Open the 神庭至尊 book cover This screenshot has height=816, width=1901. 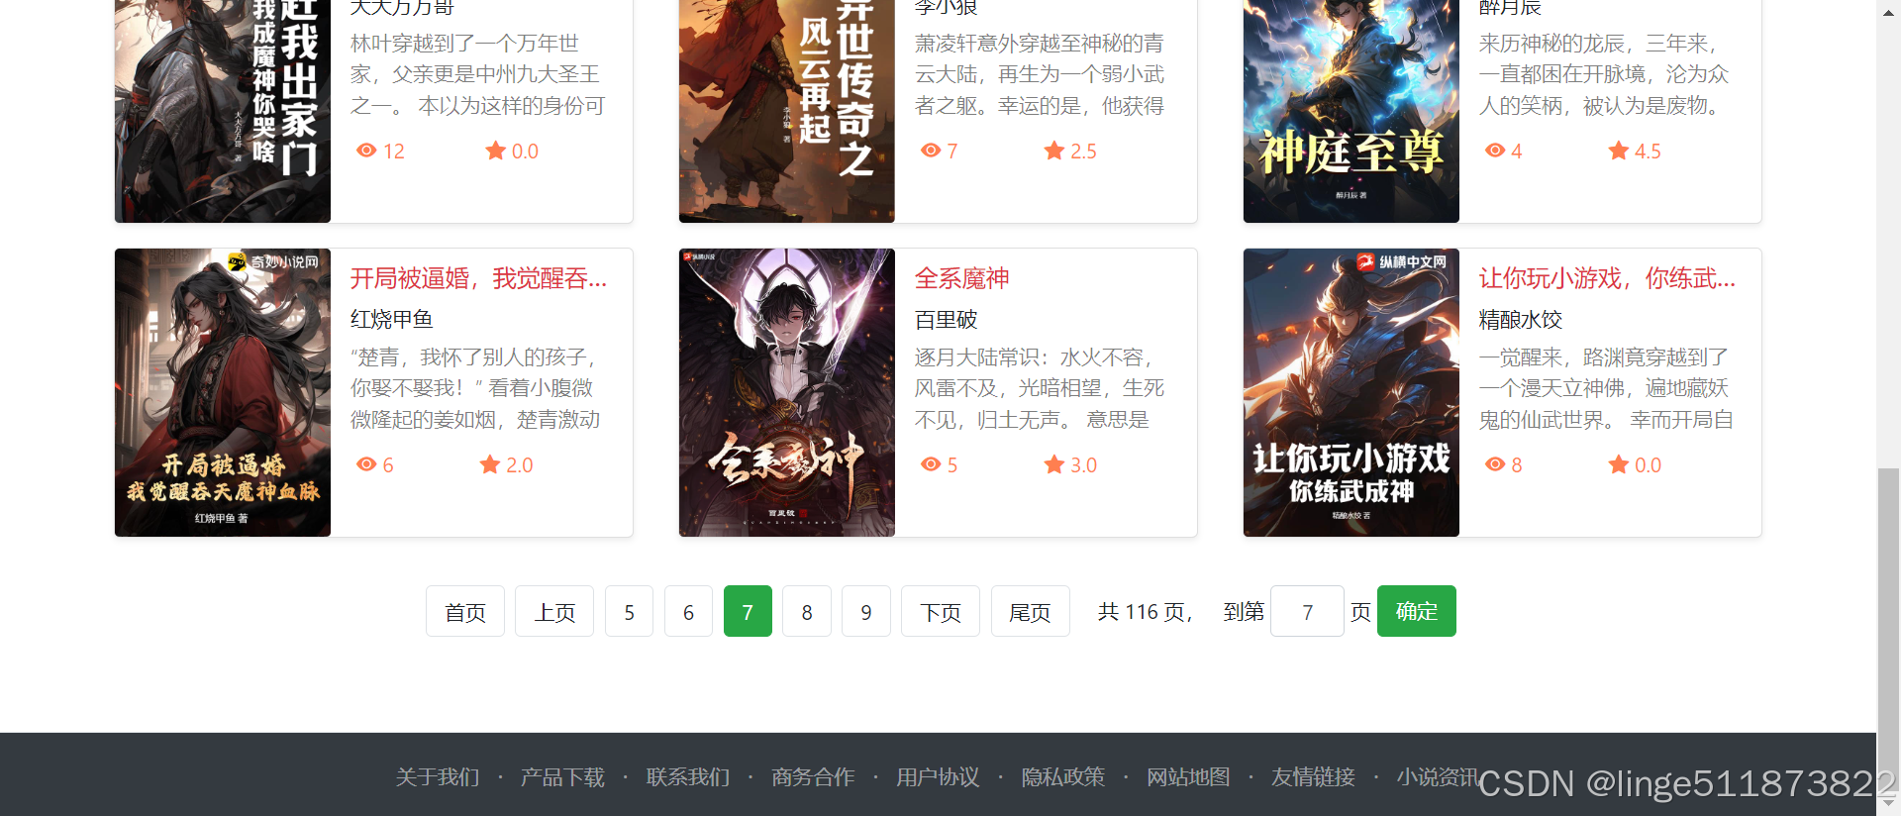pos(1351,111)
